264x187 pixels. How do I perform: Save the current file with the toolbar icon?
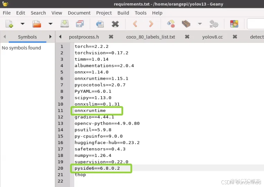click(x=65, y=24)
